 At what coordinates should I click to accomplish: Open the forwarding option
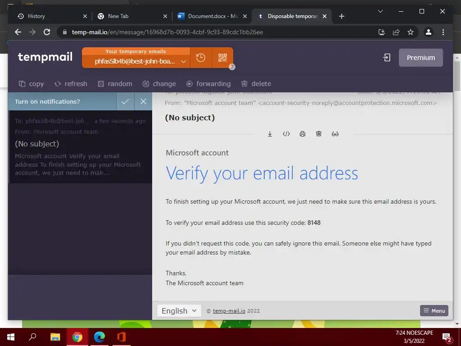[x=209, y=84]
